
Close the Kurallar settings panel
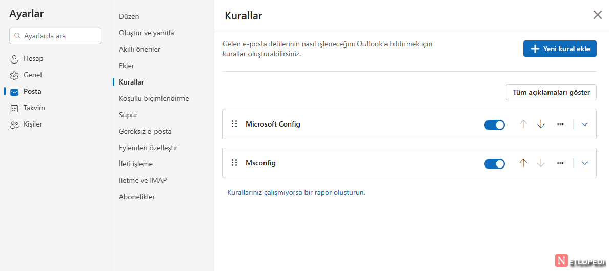(597, 15)
